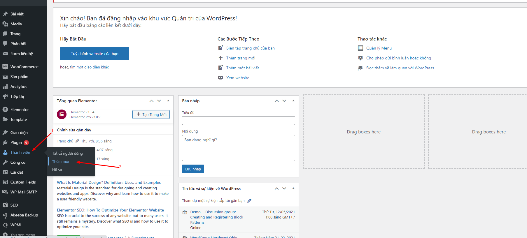Click the WooCommerce icon in sidebar

(x=5, y=67)
